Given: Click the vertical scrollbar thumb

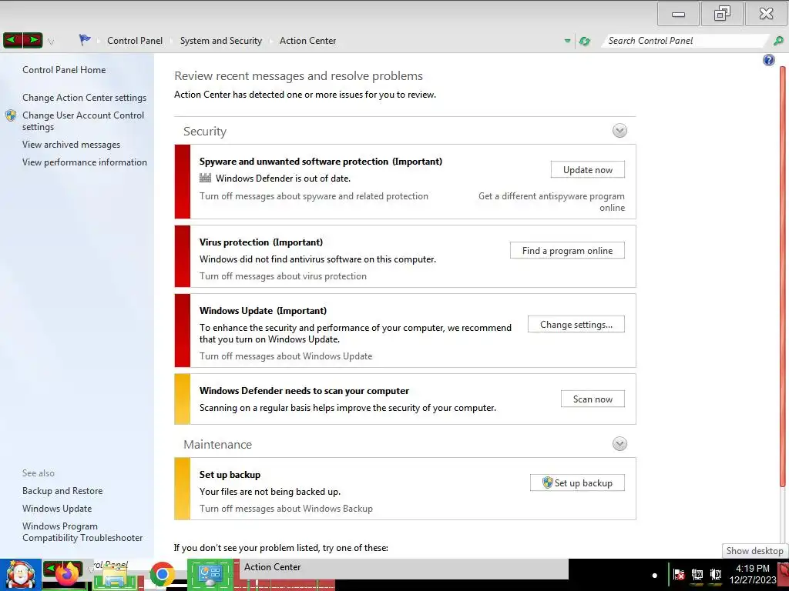Looking at the screenshot, I should pyautogui.click(x=783, y=276).
